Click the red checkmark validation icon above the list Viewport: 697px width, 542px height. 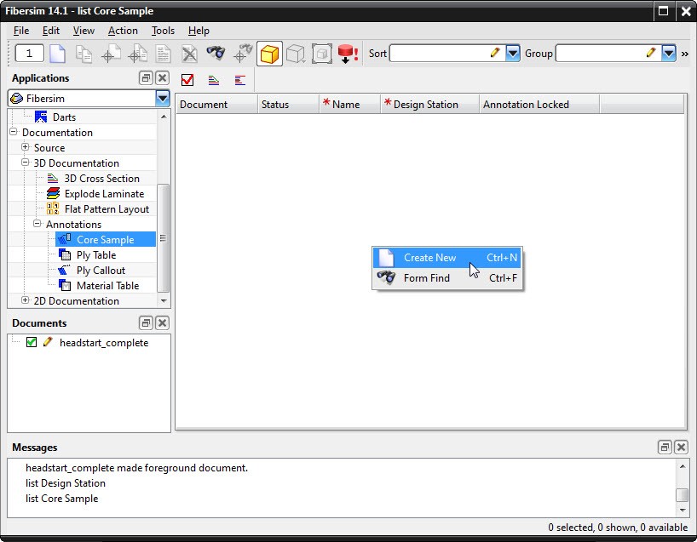[x=188, y=80]
